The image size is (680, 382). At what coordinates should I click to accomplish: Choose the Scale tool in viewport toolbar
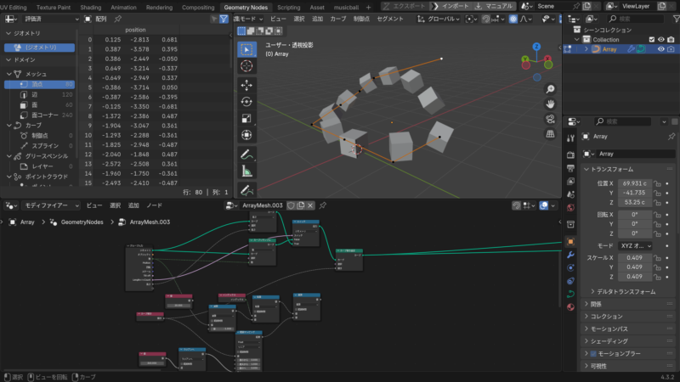point(246,118)
